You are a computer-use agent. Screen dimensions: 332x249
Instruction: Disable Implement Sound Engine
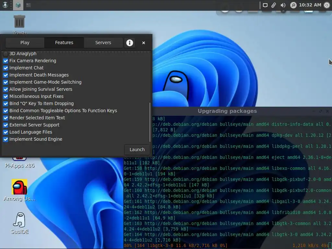(x=6, y=139)
